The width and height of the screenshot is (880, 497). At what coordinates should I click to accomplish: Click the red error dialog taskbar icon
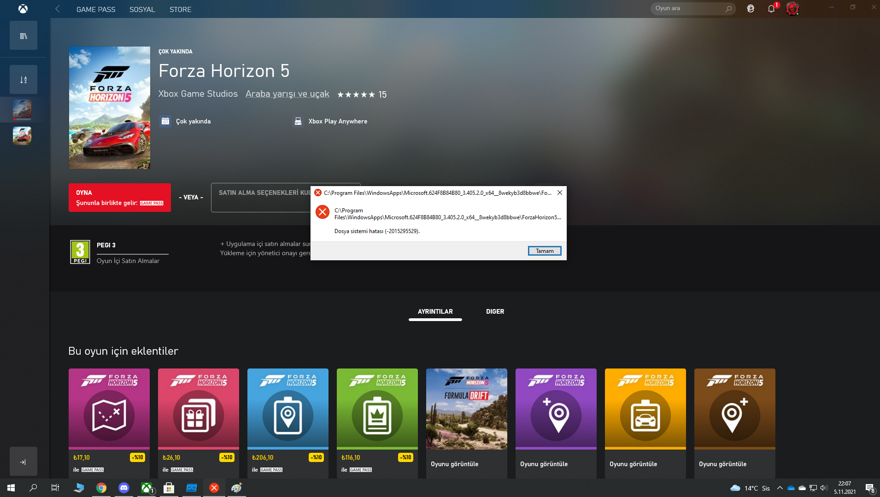(x=214, y=488)
